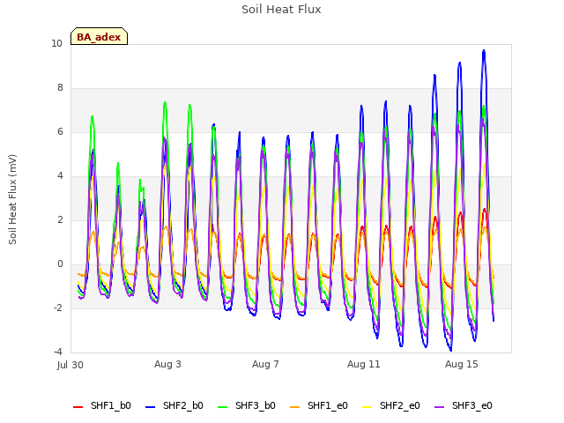The width and height of the screenshot is (564, 423).
Task: Click the green SHF3_b0 legend swatch
Action: pos(222,407)
